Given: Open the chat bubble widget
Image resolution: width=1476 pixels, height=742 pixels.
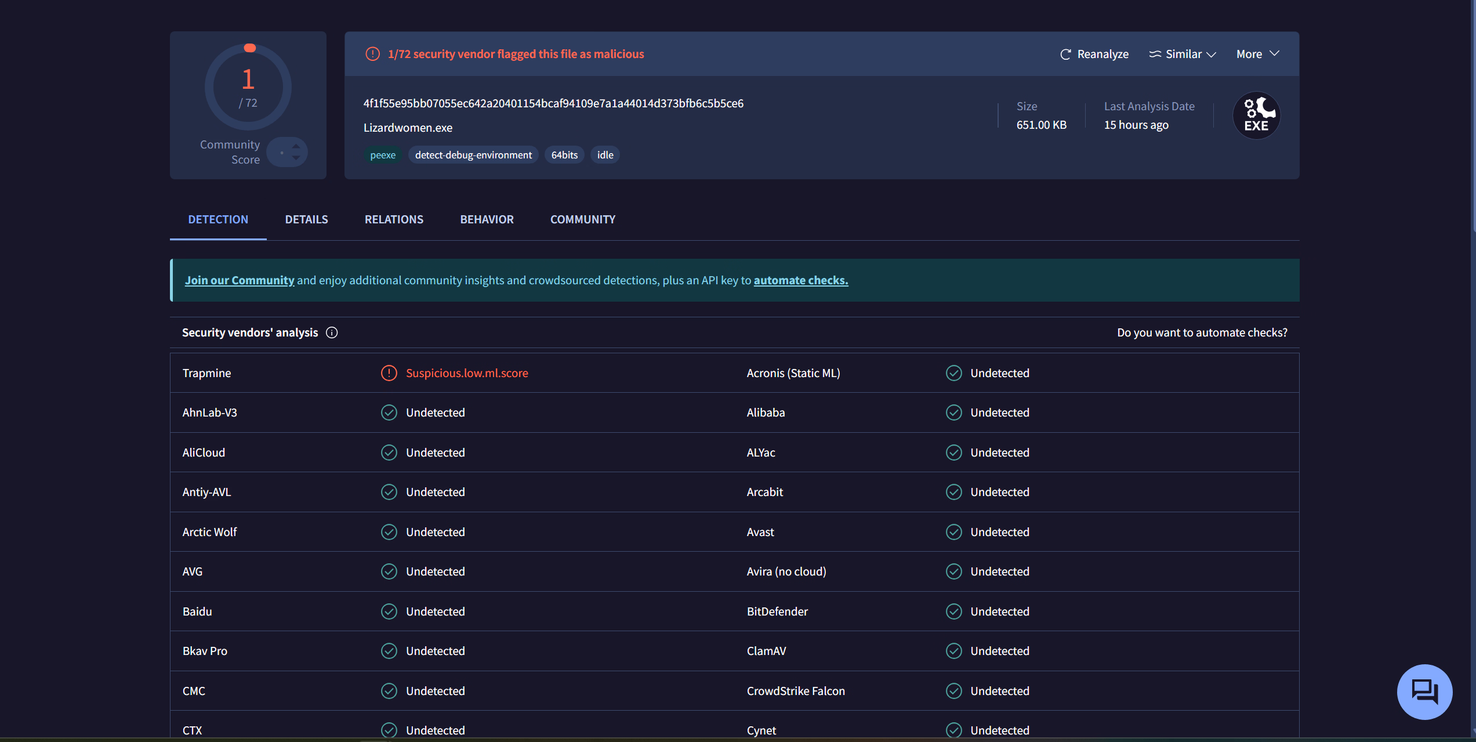Looking at the screenshot, I should coord(1424,692).
